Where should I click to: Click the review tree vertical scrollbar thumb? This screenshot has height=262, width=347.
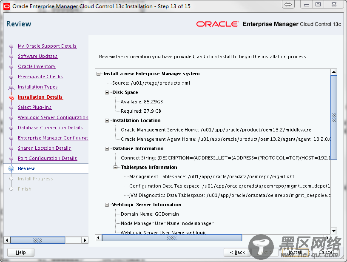tap(334, 117)
